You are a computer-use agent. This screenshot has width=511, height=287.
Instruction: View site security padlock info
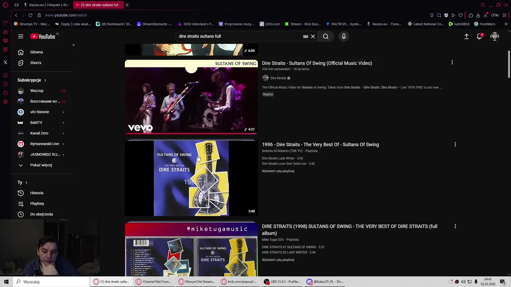point(39,15)
